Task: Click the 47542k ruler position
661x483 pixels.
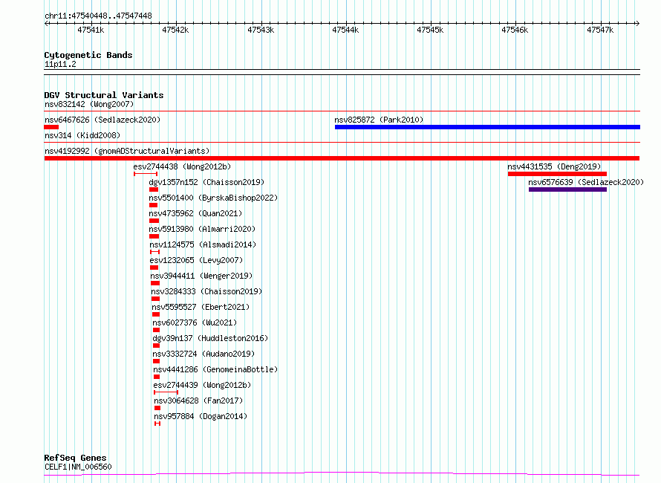Action: pos(175,30)
